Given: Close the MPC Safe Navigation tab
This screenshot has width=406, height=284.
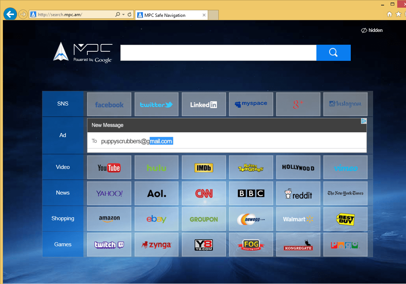Looking at the screenshot, I should coord(204,15).
